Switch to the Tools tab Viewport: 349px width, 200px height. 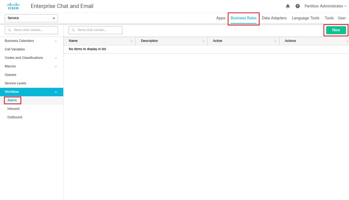(329, 18)
